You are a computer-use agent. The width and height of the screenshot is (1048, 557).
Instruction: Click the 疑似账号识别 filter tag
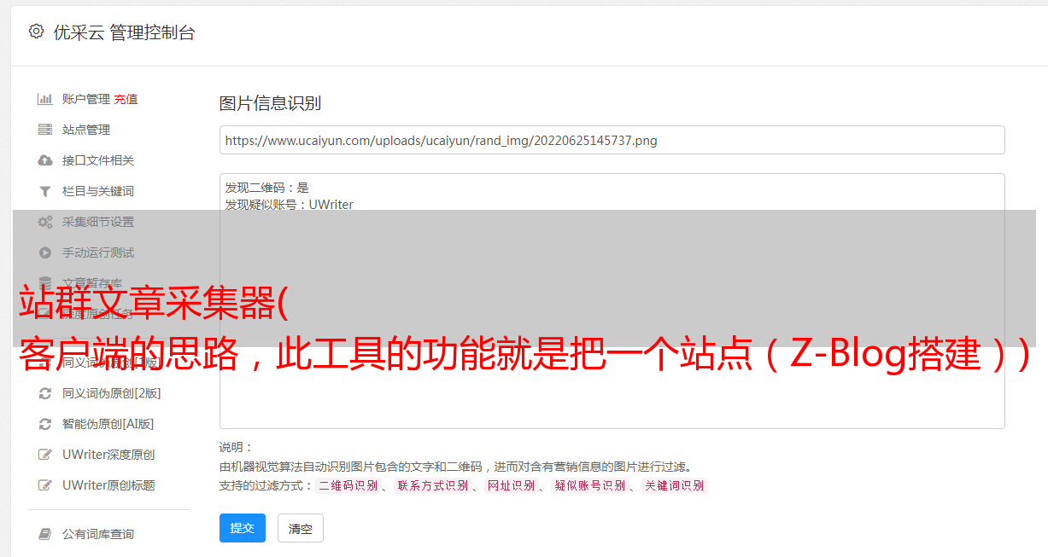589,485
